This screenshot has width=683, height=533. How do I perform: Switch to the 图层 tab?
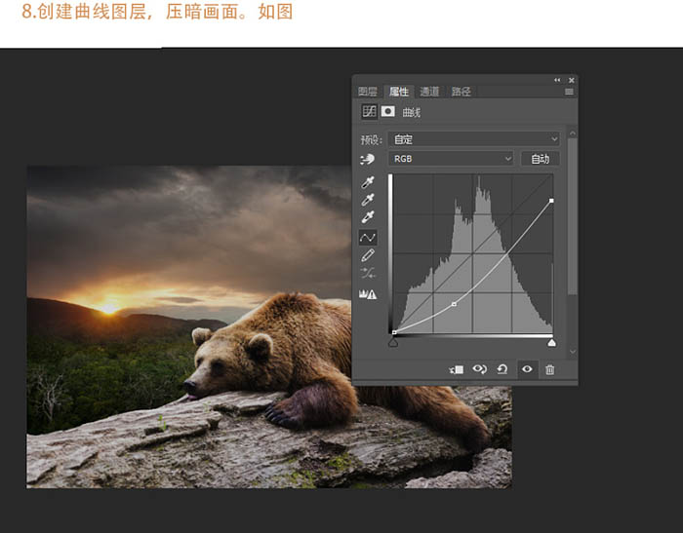pos(367,92)
